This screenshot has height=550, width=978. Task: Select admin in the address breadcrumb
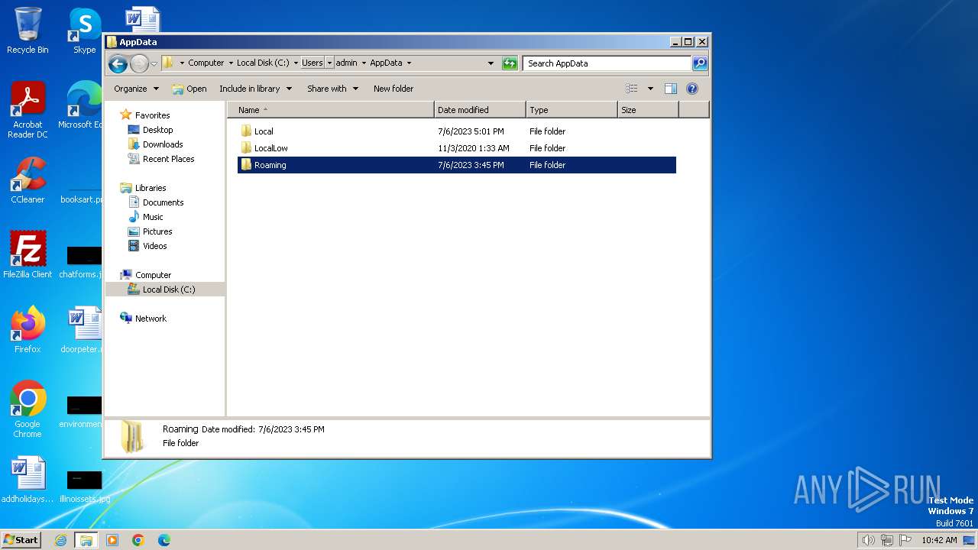[x=346, y=63]
